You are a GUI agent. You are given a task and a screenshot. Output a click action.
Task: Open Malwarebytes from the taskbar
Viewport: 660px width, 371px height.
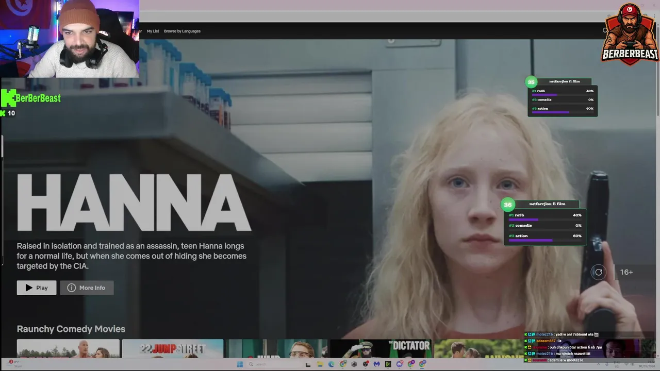[x=377, y=364]
